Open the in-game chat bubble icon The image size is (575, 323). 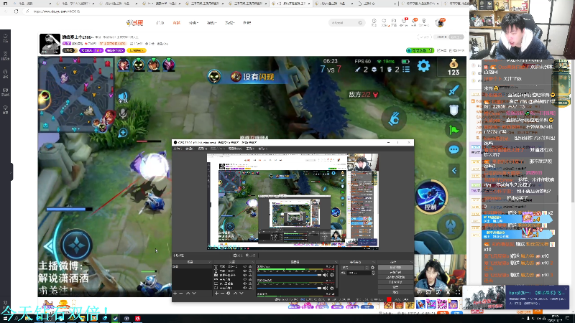454,149
